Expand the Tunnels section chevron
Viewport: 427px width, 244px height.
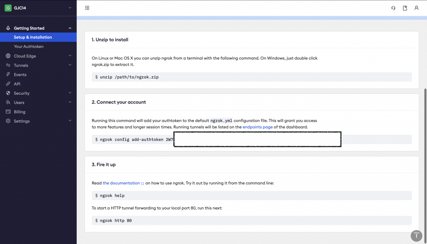click(70, 65)
